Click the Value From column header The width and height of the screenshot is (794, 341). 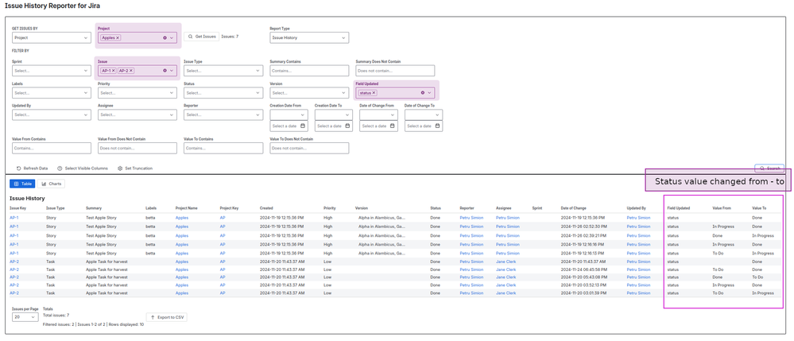[x=721, y=208]
